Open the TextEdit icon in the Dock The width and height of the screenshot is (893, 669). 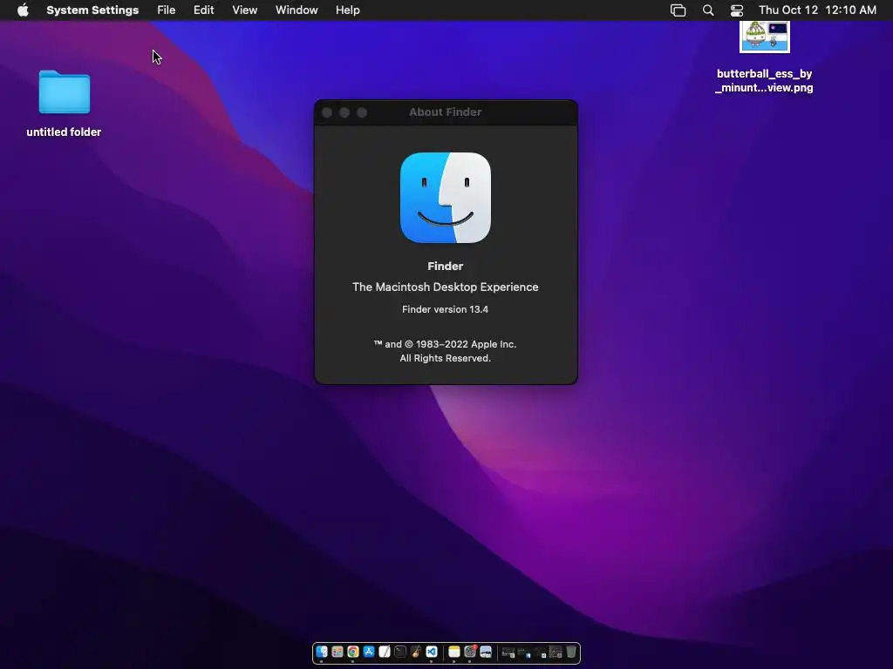[x=385, y=652]
